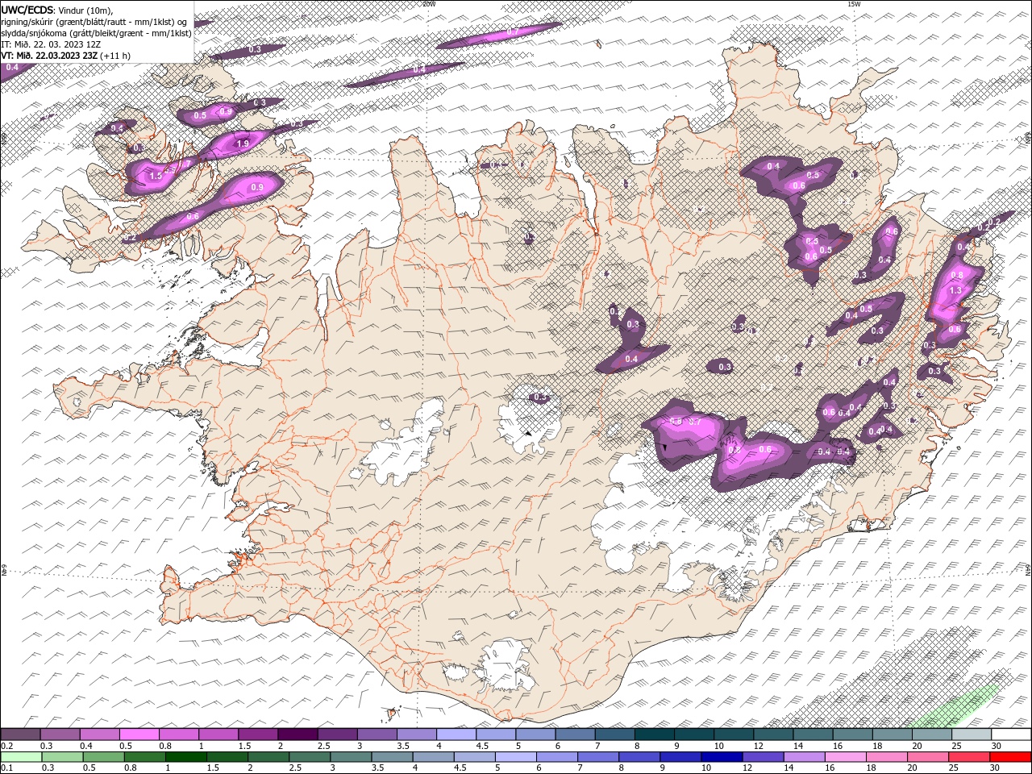The width and height of the screenshot is (1032, 774).
Task: Select the light gray swatch labeled 25 in the upper scale
Action: 971,734
